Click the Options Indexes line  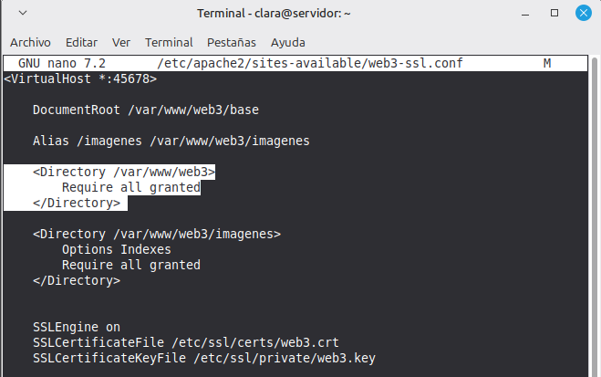(x=116, y=249)
